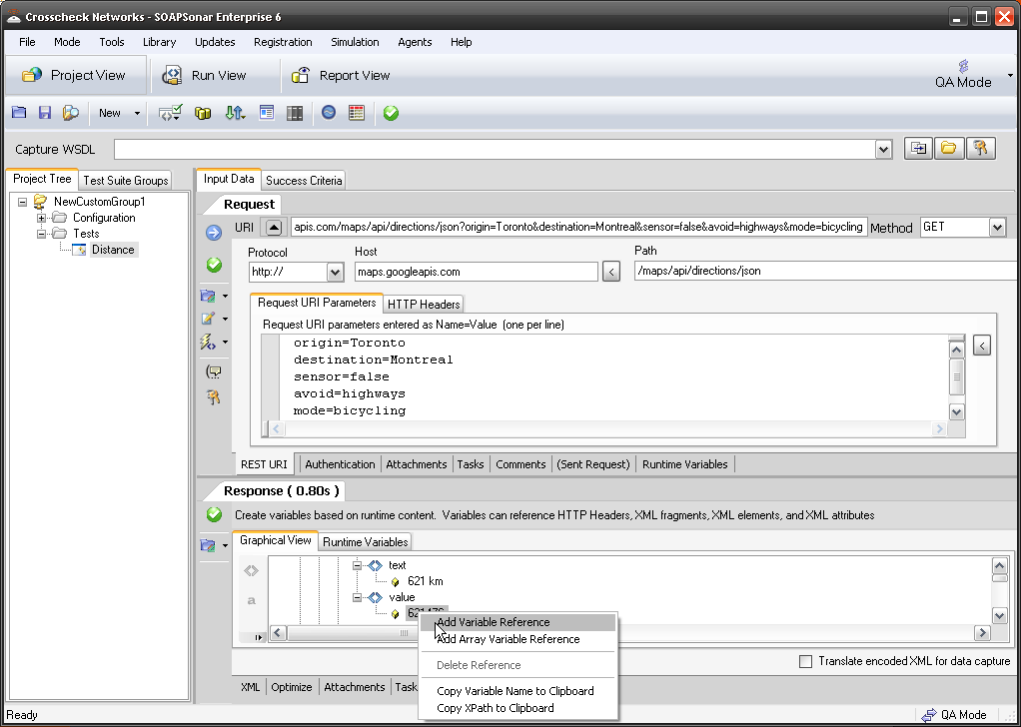
Task: Collapse the 'text' response node
Action: pyautogui.click(x=357, y=565)
